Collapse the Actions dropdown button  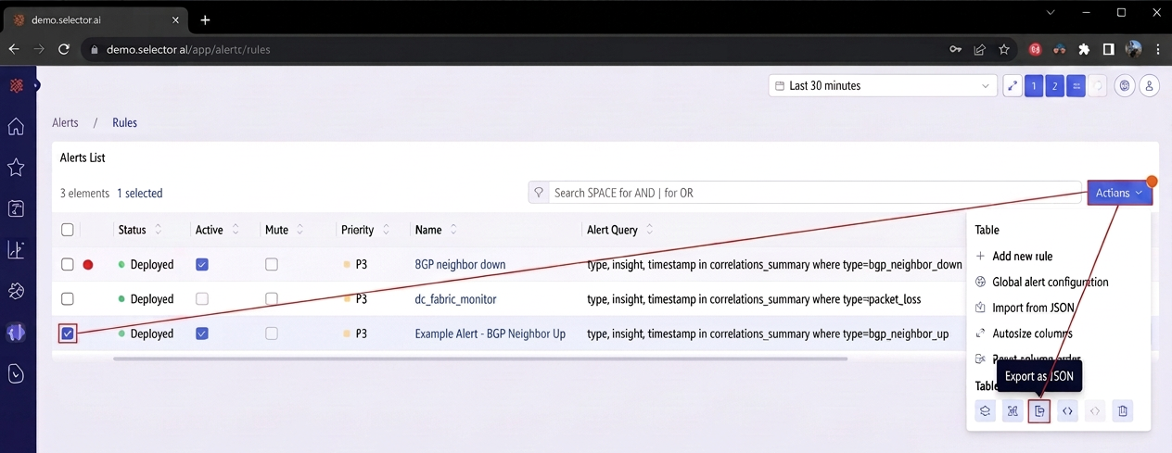[x=1120, y=193]
